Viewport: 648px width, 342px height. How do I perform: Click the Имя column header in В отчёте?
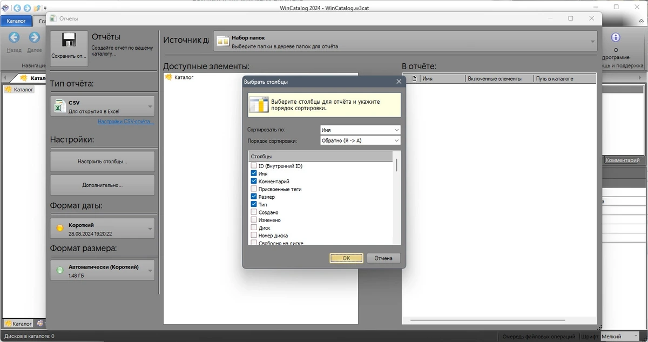coord(442,78)
